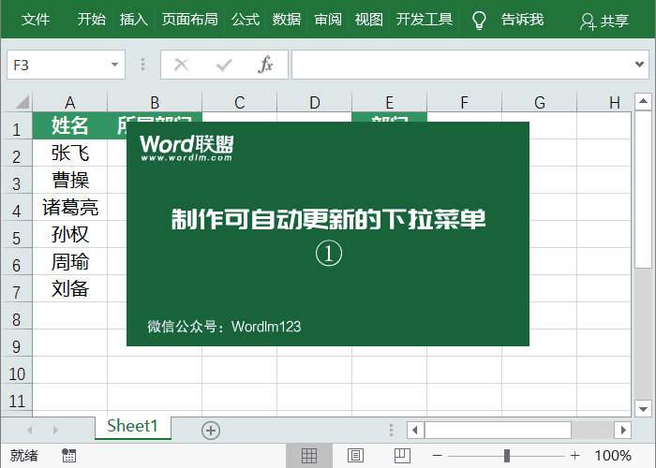Image resolution: width=656 pixels, height=468 pixels.
Task: Select the cell with 诸葛亮
Action: click(x=70, y=207)
